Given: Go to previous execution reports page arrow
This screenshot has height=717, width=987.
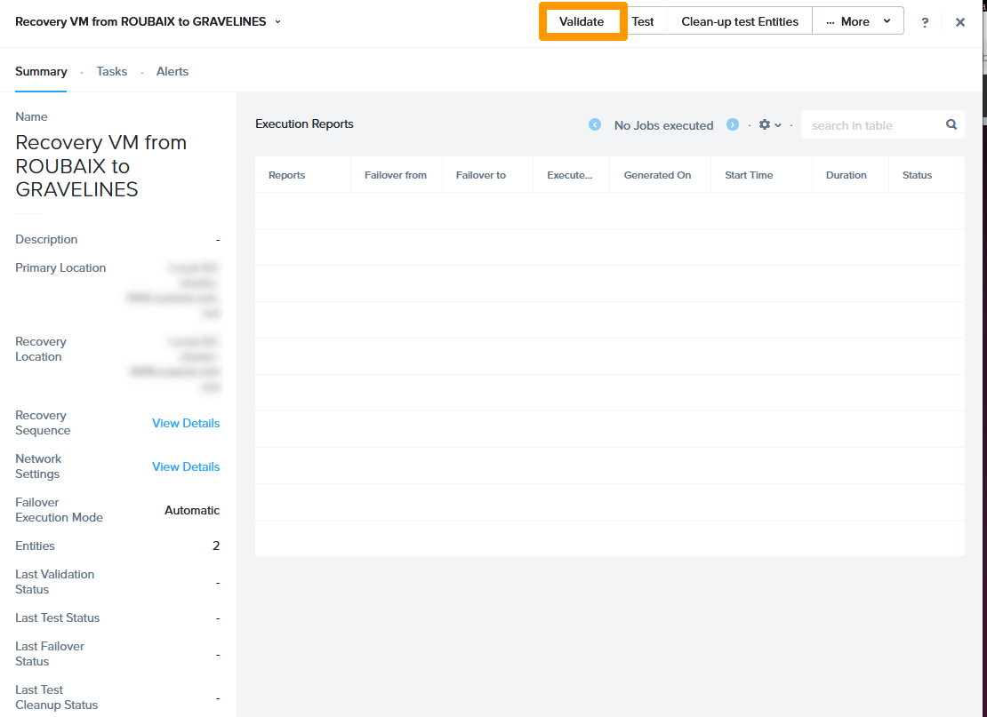Looking at the screenshot, I should point(595,125).
